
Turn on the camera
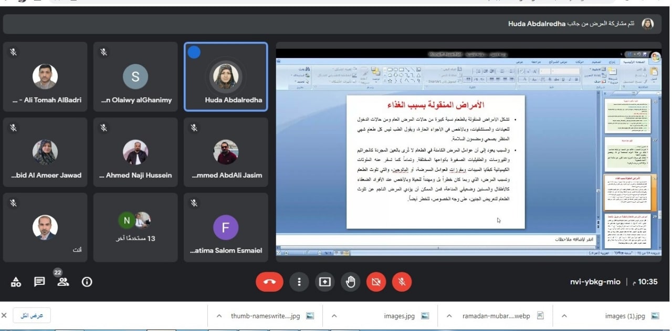click(376, 282)
